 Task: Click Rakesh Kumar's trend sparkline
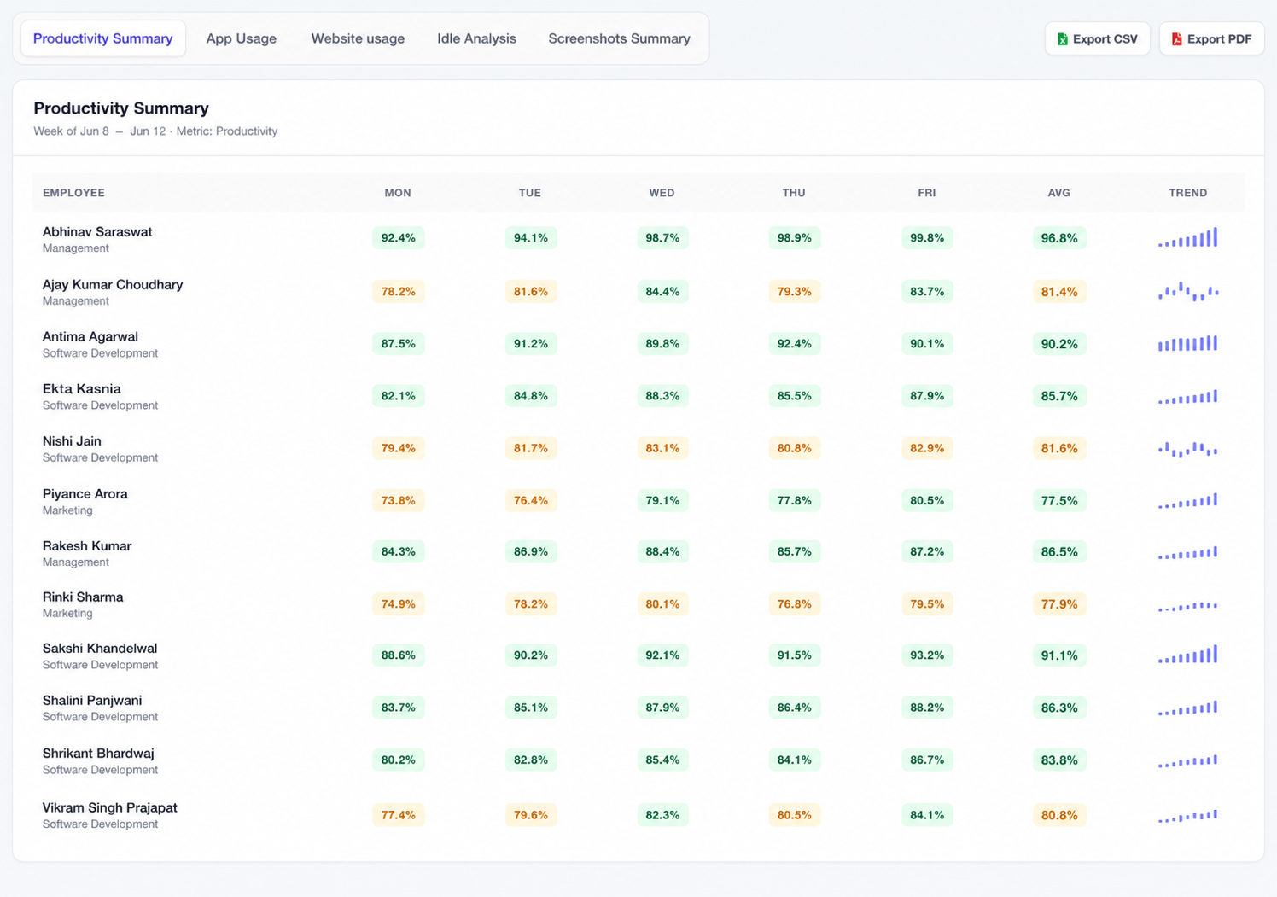(x=1187, y=552)
